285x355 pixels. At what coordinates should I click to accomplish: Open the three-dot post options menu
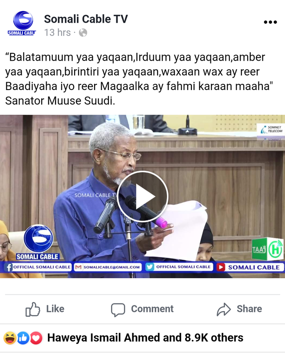(x=270, y=22)
